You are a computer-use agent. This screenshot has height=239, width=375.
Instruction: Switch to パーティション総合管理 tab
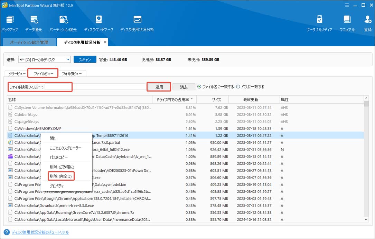[x=29, y=42]
